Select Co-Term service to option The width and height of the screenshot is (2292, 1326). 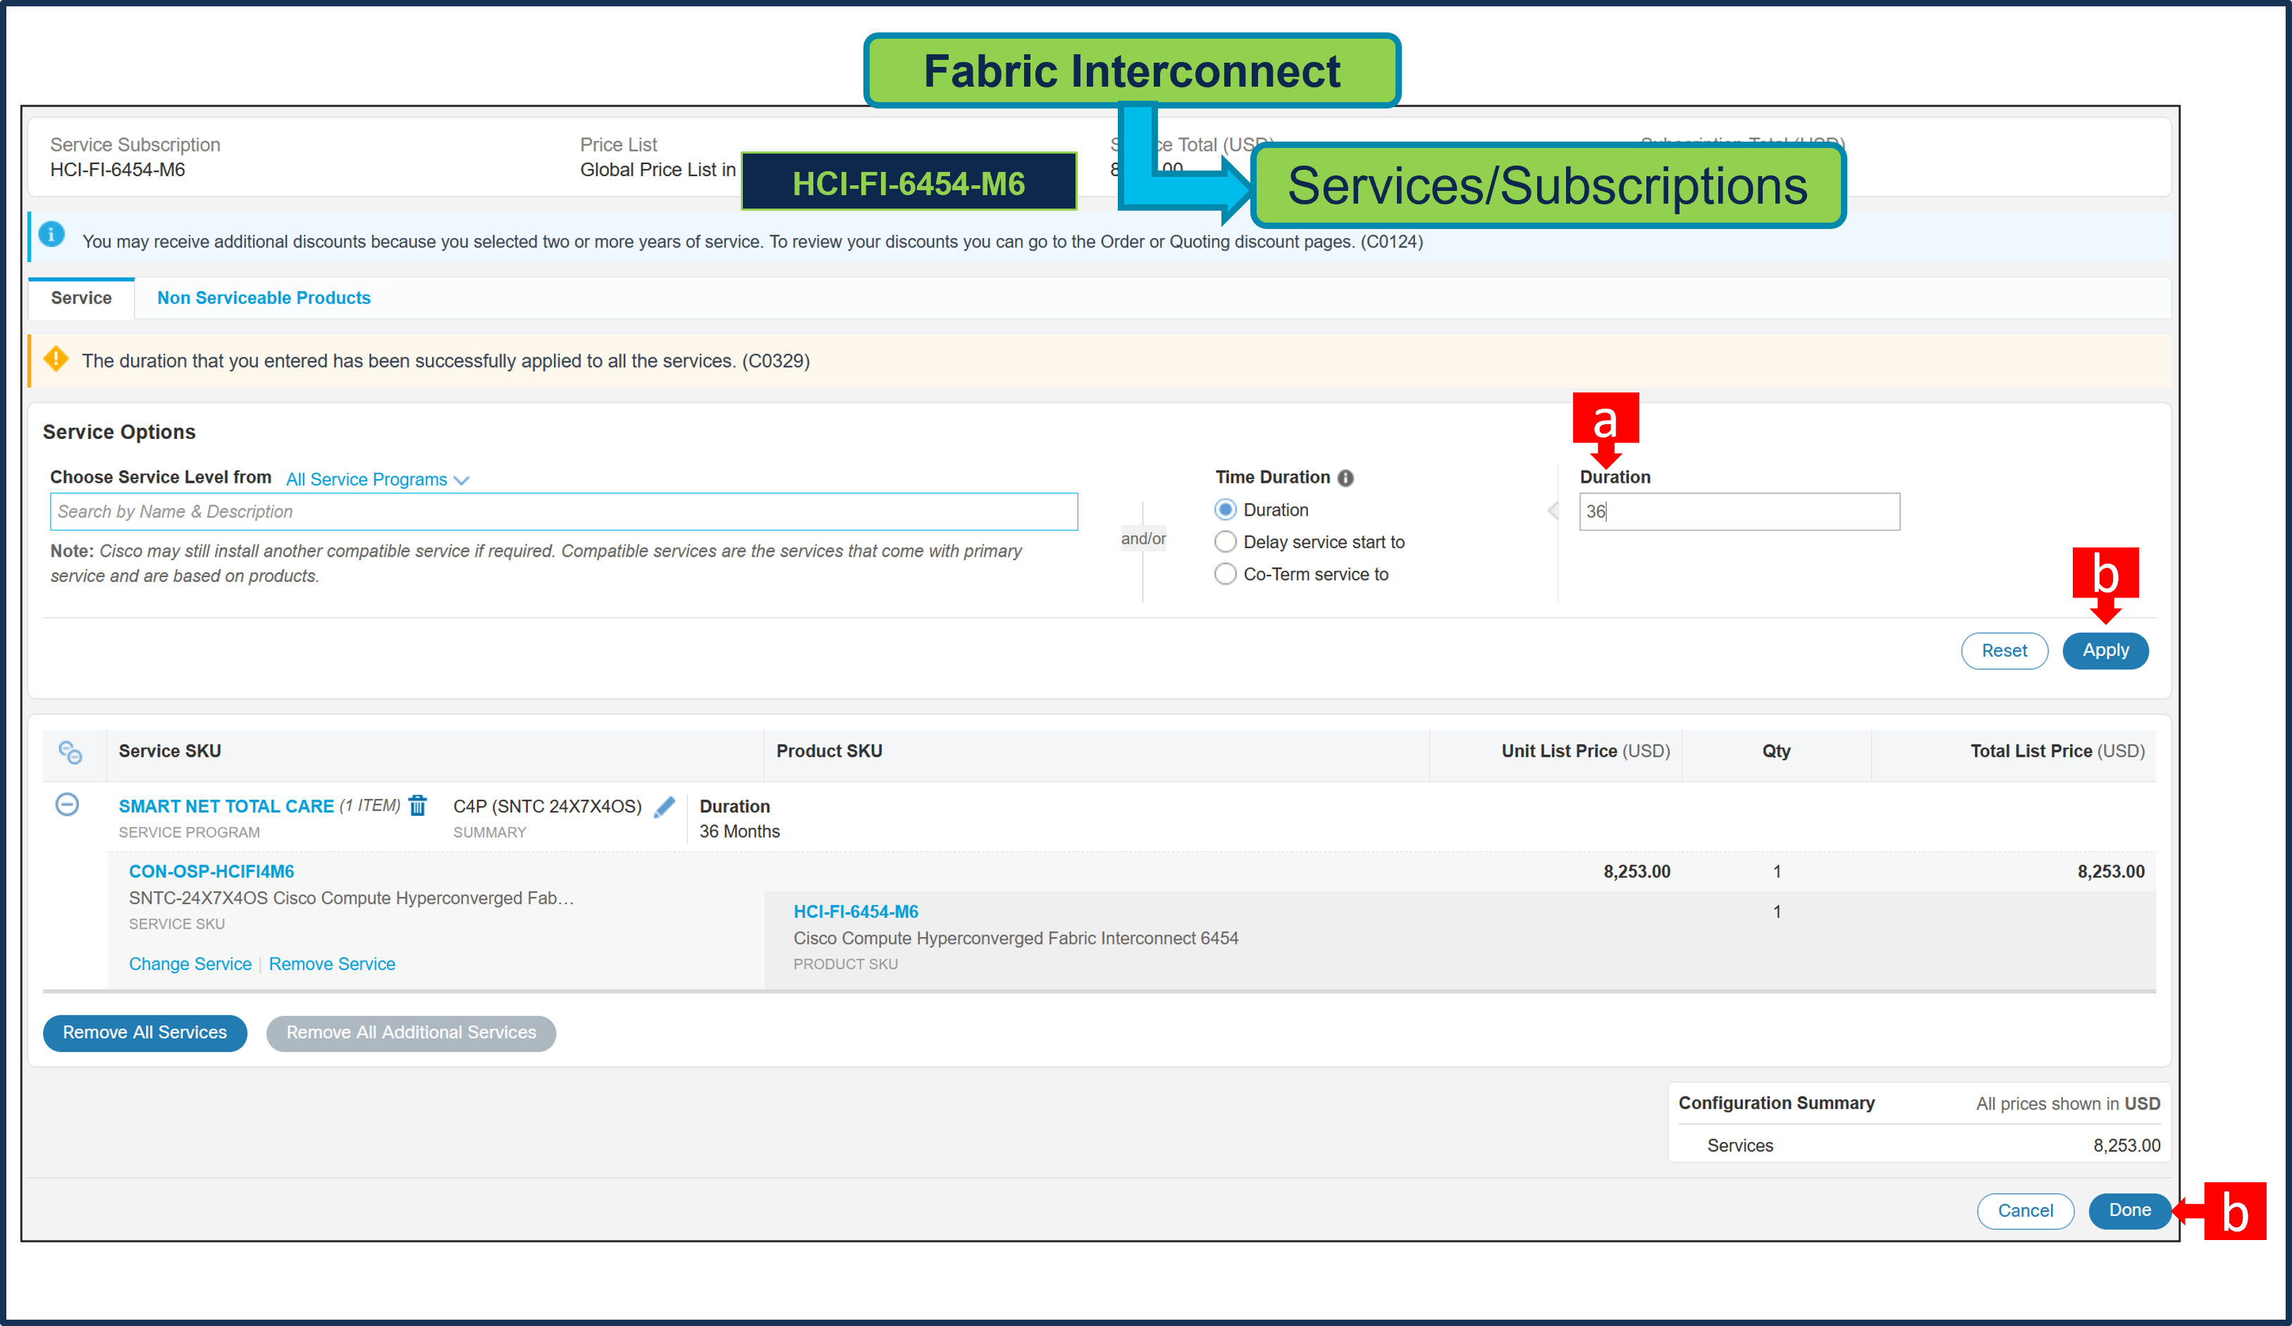1225,574
